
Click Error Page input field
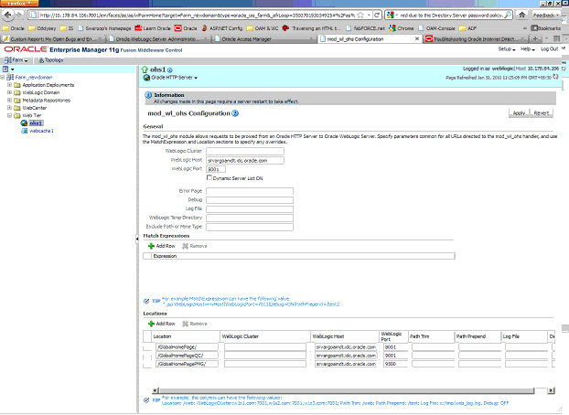tap(250, 191)
